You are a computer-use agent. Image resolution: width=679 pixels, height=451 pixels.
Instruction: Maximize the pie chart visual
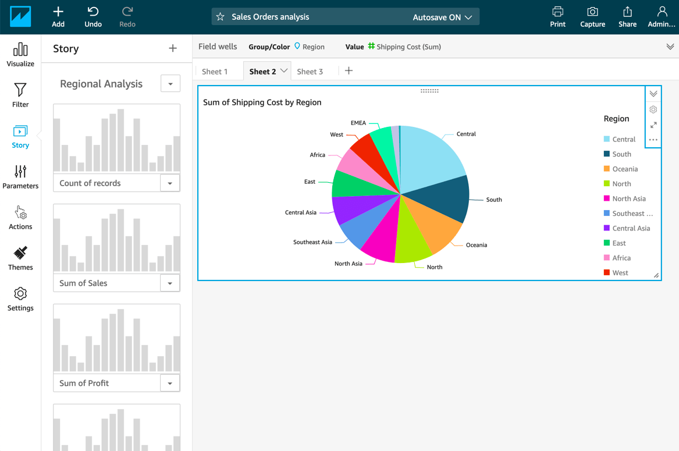[653, 123]
